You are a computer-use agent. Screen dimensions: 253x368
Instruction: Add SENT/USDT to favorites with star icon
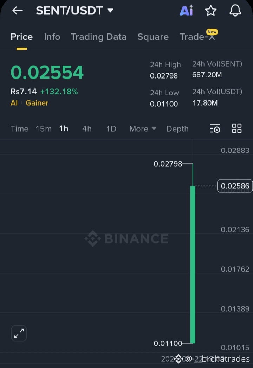click(210, 11)
